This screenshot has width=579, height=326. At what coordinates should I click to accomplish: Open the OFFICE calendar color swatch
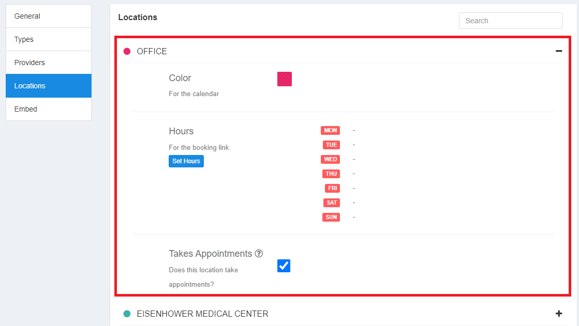click(x=285, y=79)
